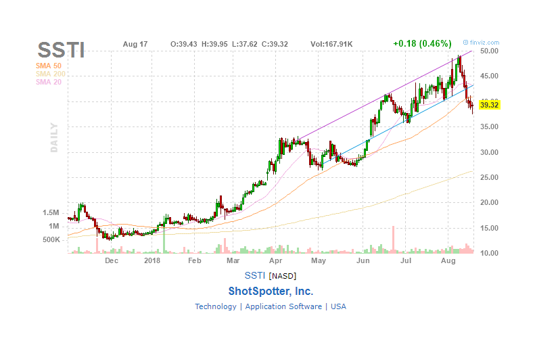The width and height of the screenshot is (535, 347).
Task: Click the Jul month label on the time axis
Action: [406, 260]
